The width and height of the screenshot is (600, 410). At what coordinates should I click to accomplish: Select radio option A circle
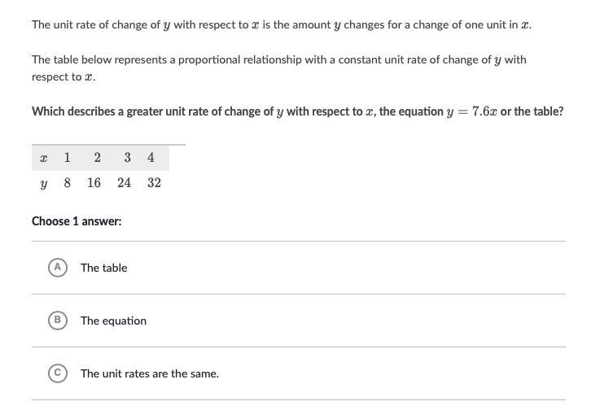click(57, 268)
